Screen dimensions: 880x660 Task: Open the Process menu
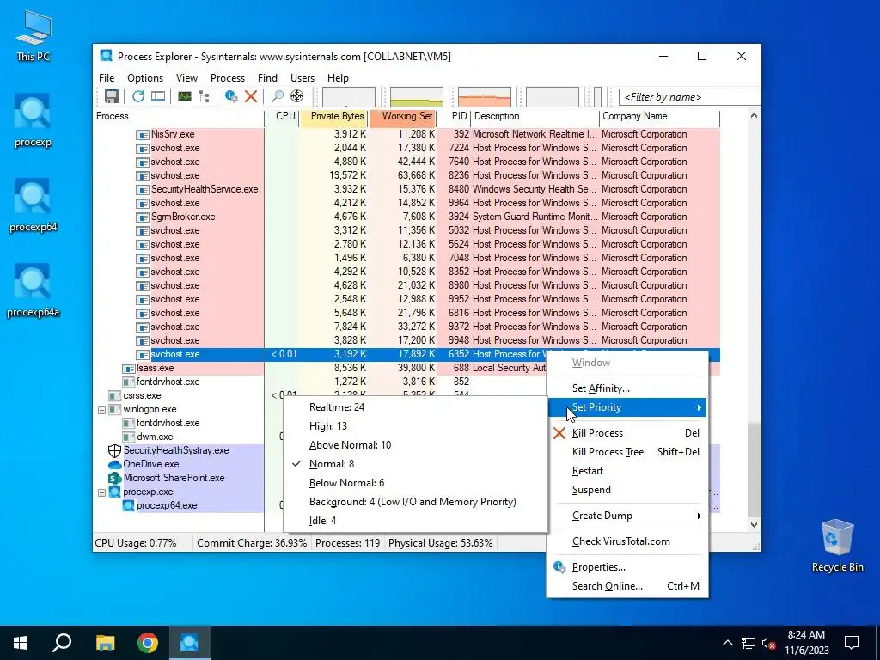tap(227, 78)
